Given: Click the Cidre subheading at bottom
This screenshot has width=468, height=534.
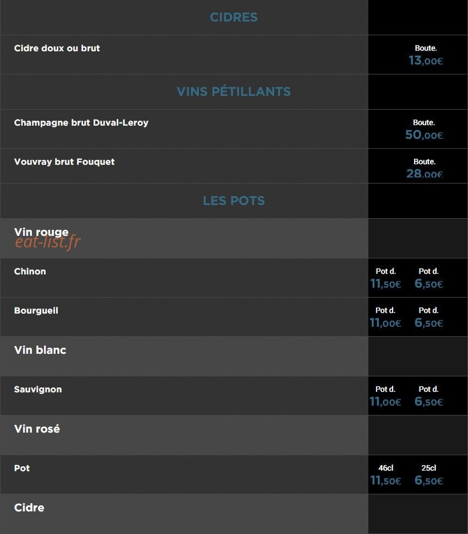Looking at the screenshot, I should click(x=29, y=508).
